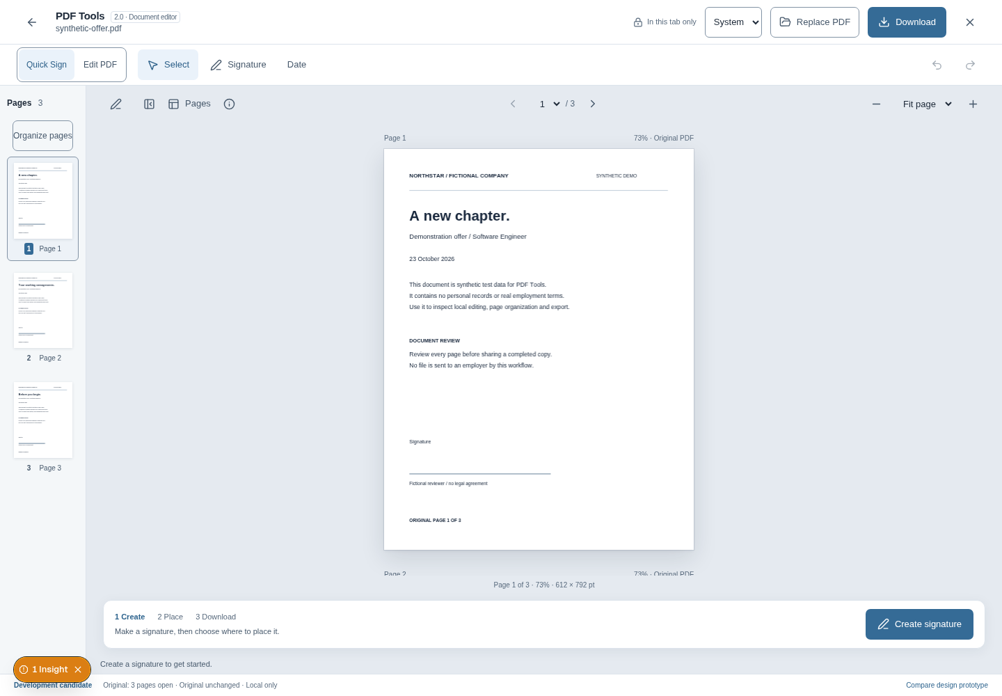Viewport: 1002px width, 696px height.
Task: Click the redo arrow icon
Action: tap(970, 65)
